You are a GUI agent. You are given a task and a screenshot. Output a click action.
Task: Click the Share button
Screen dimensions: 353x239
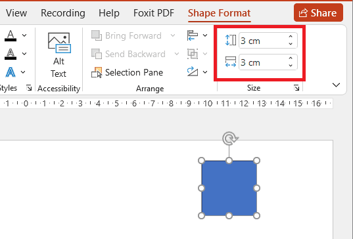click(x=318, y=13)
